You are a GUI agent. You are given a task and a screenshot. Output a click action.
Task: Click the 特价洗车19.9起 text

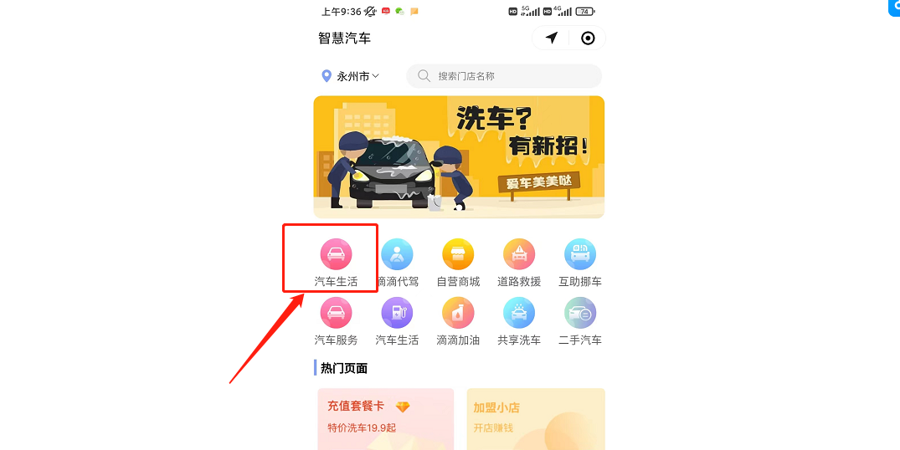[x=362, y=427]
